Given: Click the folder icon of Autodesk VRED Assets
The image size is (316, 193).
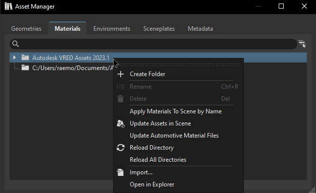Looking at the screenshot, I should [25, 57].
